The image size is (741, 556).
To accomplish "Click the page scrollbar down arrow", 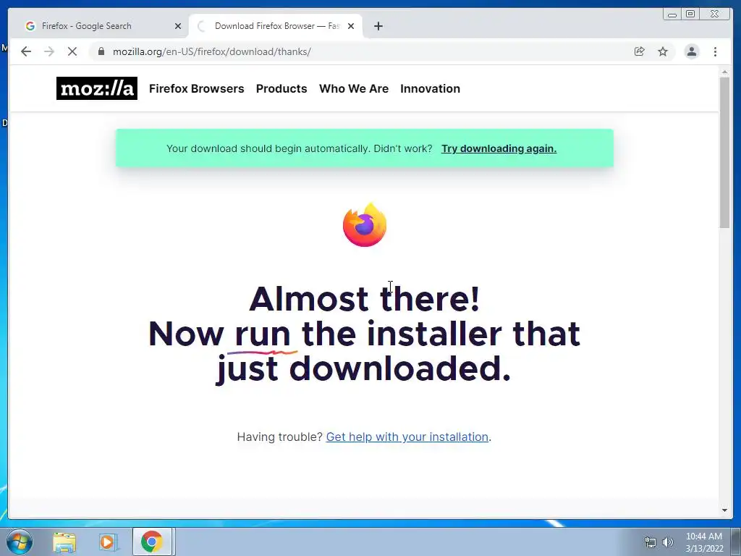I will (725, 510).
